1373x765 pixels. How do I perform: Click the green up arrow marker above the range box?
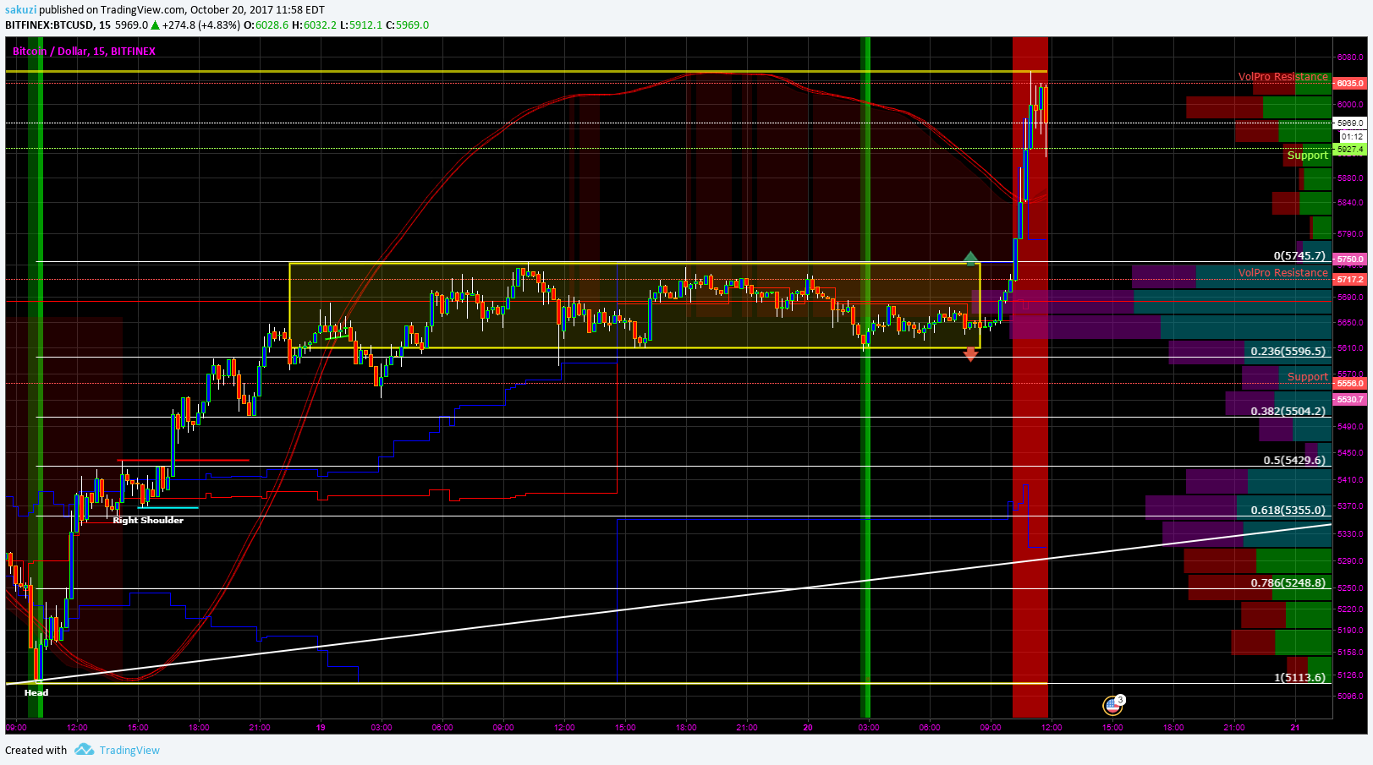(x=971, y=257)
